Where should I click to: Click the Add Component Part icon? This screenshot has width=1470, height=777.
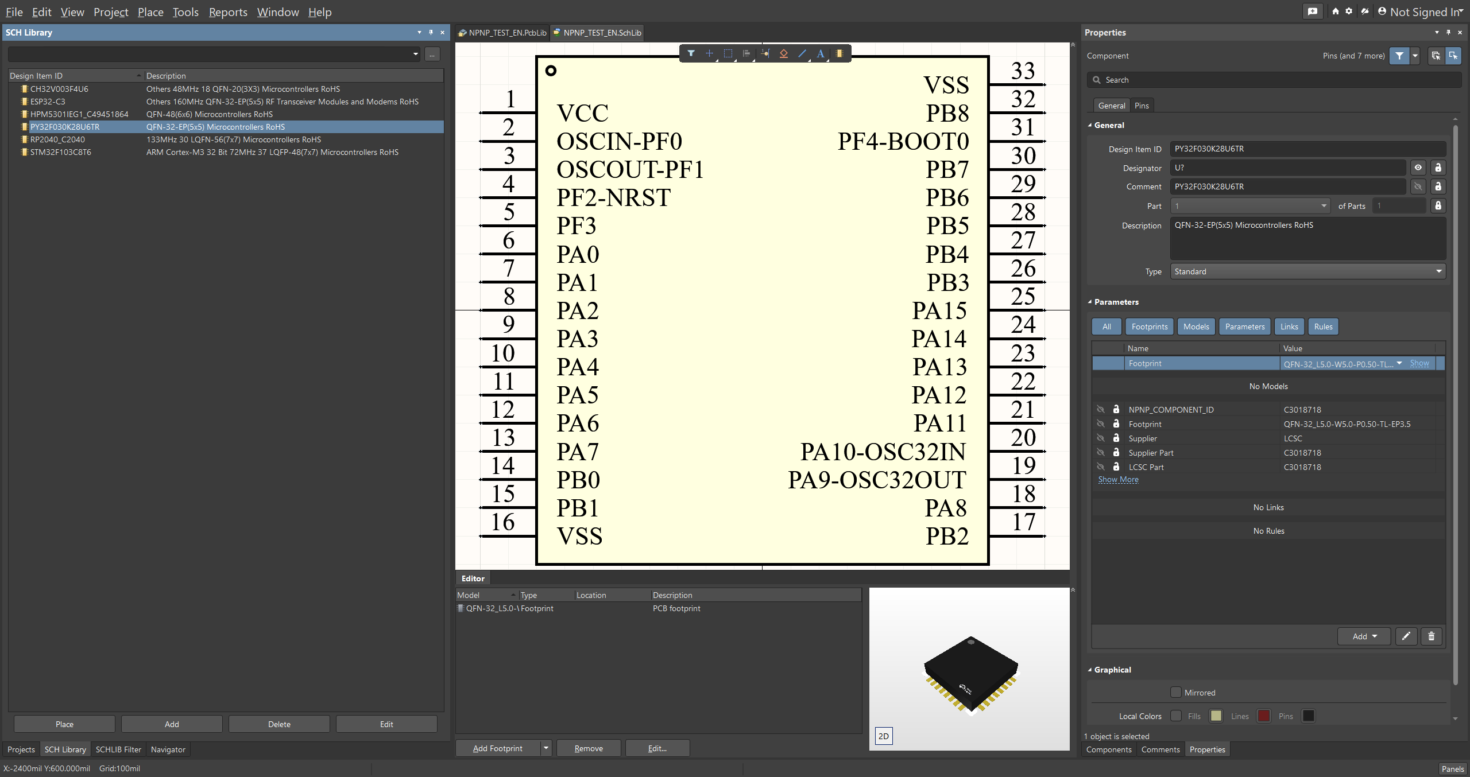(840, 53)
